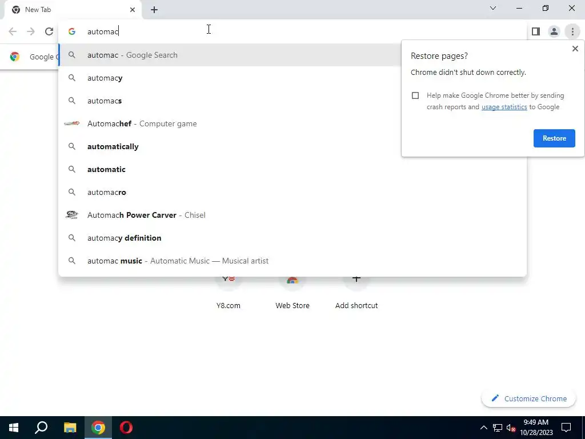Click the Restore button
Viewport: 585px width, 439px height.
click(x=554, y=138)
